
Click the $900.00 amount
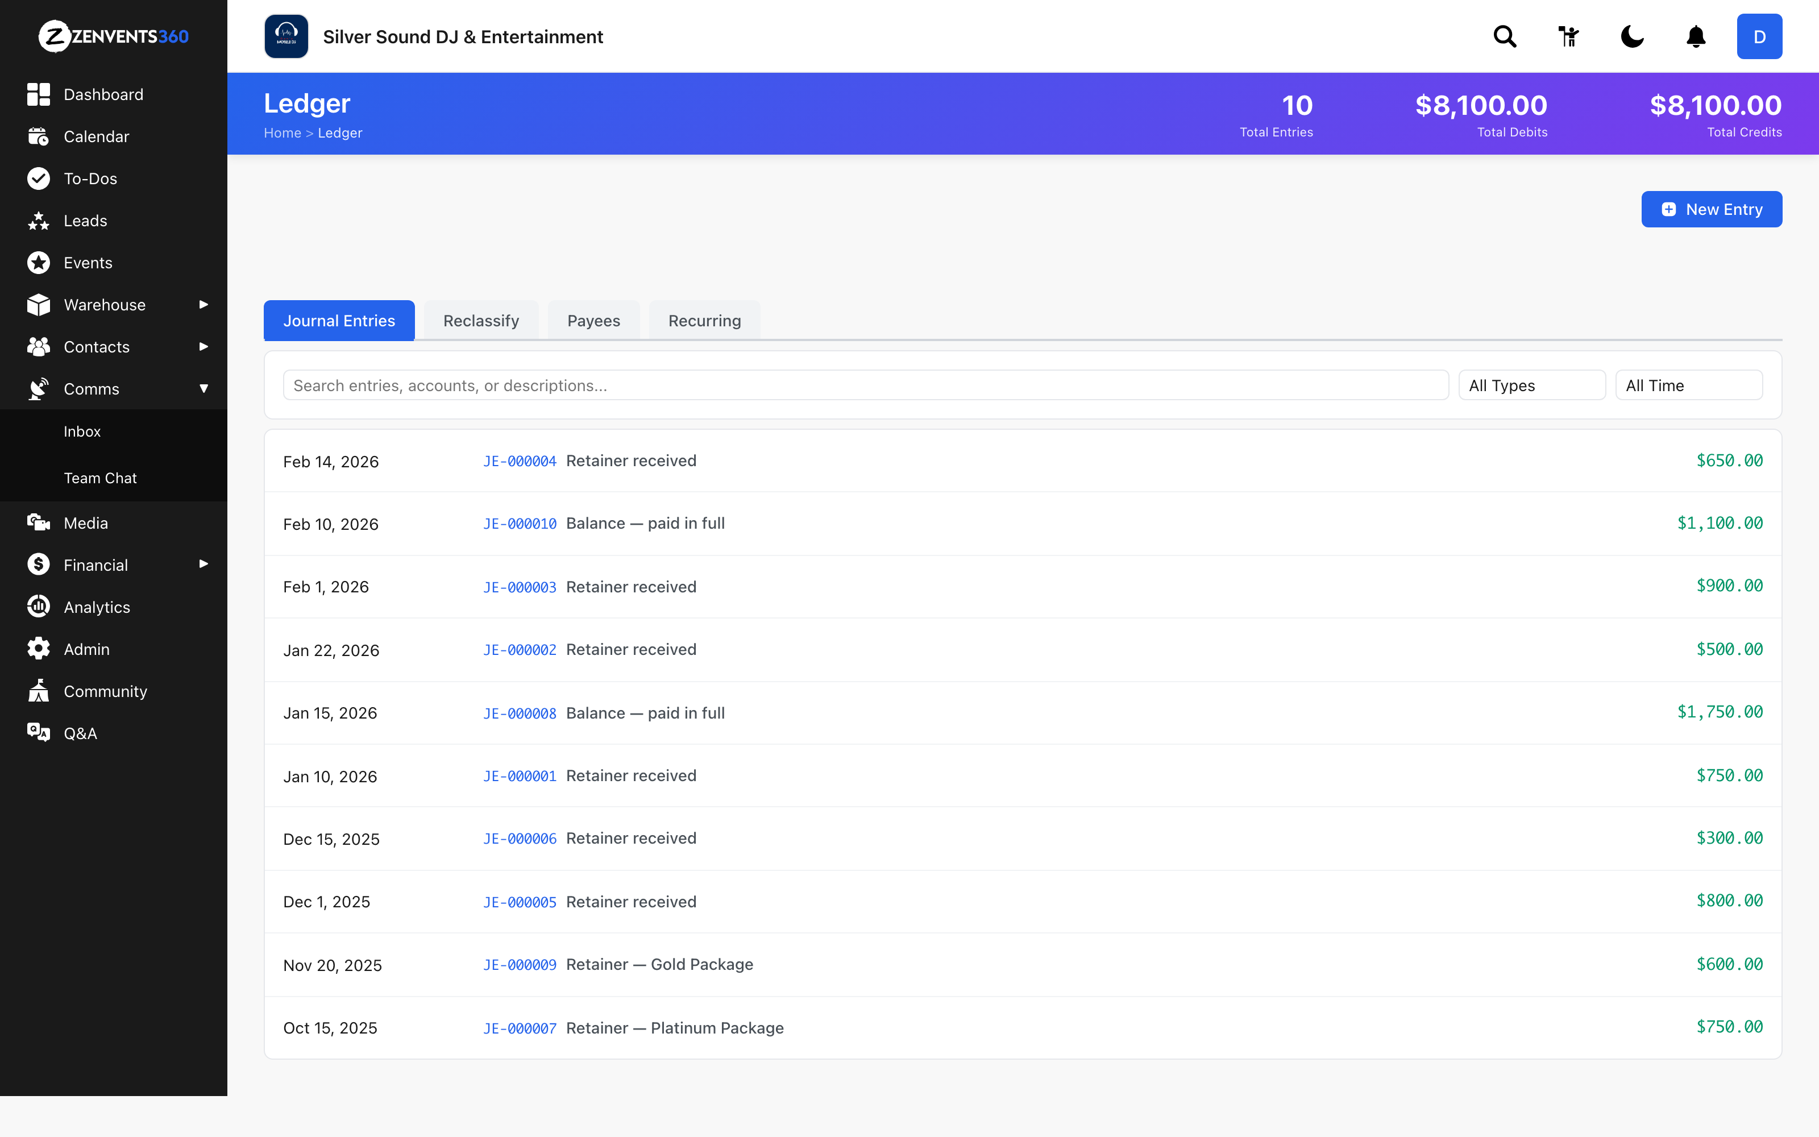point(1729,585)
